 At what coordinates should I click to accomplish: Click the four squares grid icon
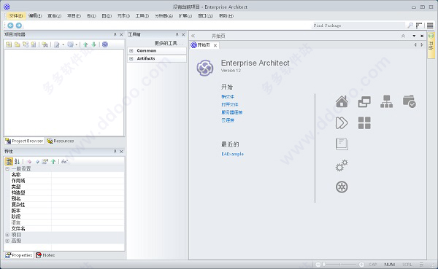click(x=364, y=122)
